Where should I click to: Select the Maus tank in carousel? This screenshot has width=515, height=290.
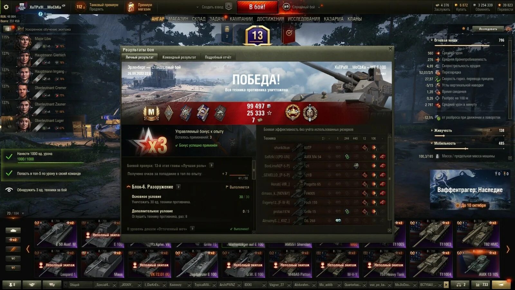(x=103, y=264)
